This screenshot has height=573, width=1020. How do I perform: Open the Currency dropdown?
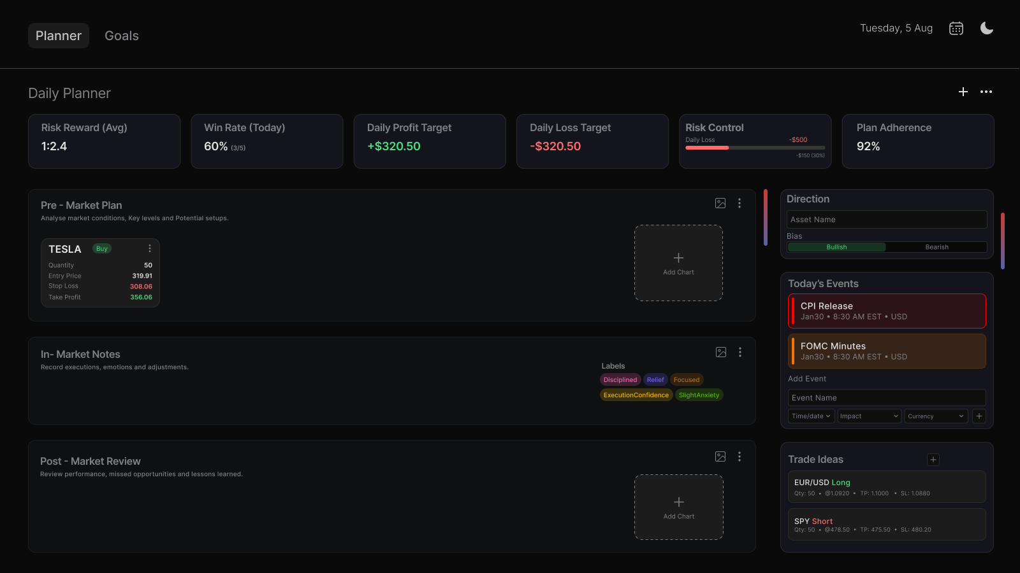click(x=935, y=416)
